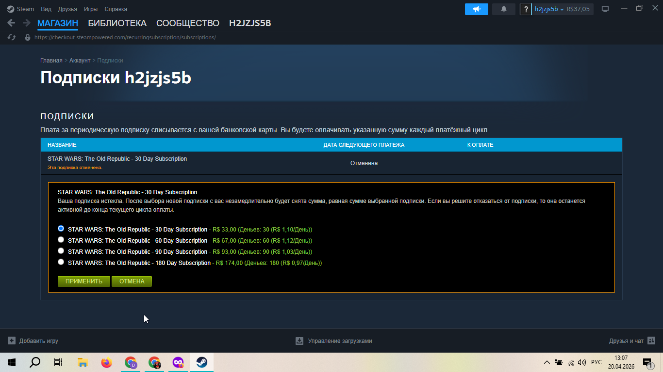The height and width of the screenshot is (372, 663).
Task: Open the second Chrome taskbar icon
Action: (x=154, y=362)
